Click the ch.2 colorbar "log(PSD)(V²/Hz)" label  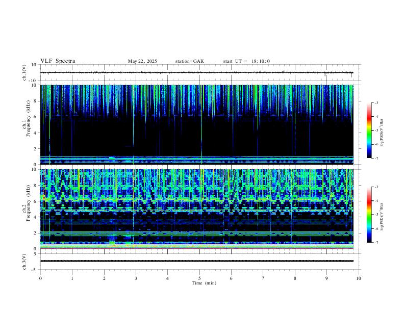(382, 217)
